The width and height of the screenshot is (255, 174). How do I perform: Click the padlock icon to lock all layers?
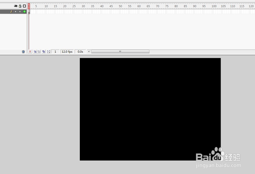coord(20,6)
